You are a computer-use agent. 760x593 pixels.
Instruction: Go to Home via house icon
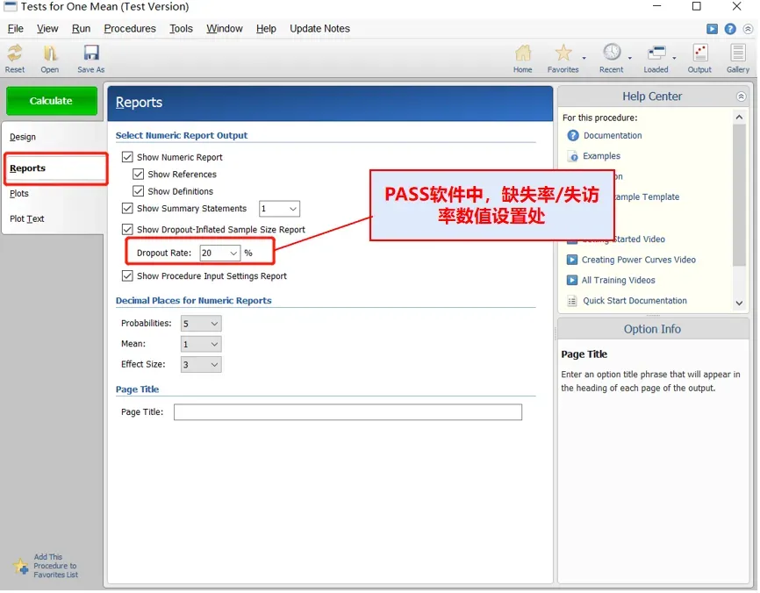523,54
